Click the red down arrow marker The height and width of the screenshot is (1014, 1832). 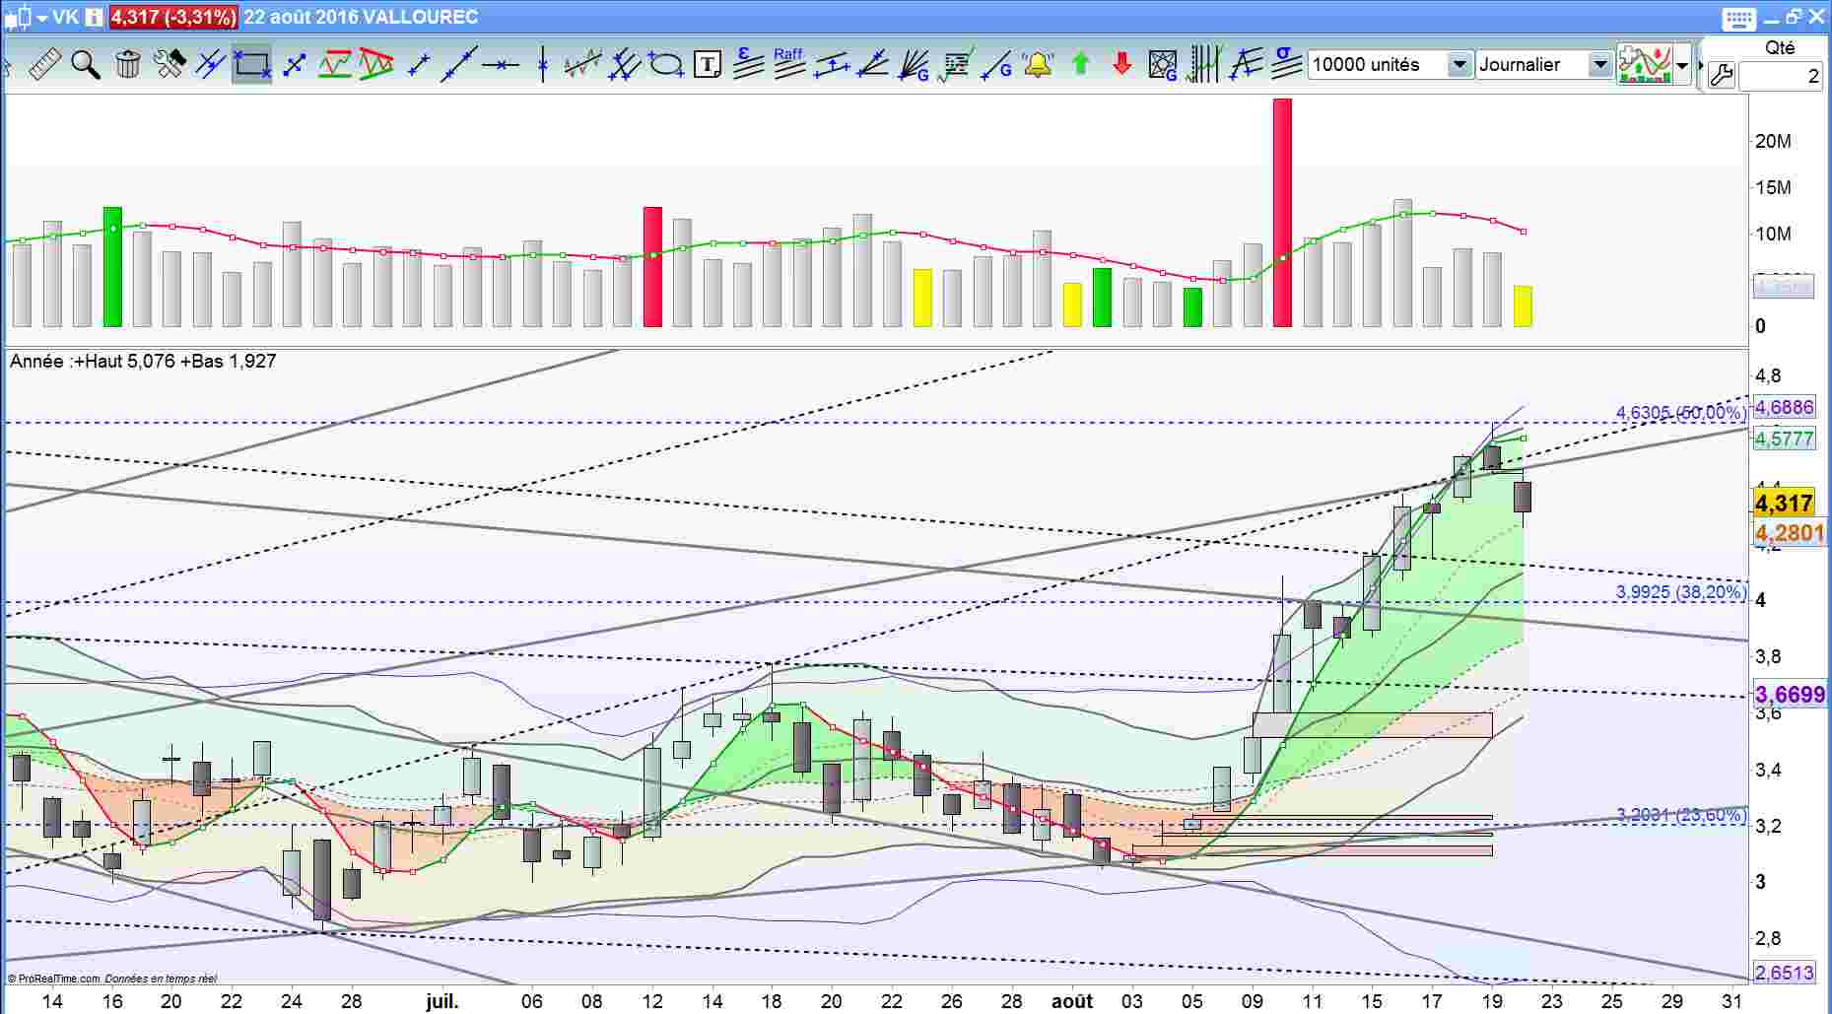(x=1121, y=65)
